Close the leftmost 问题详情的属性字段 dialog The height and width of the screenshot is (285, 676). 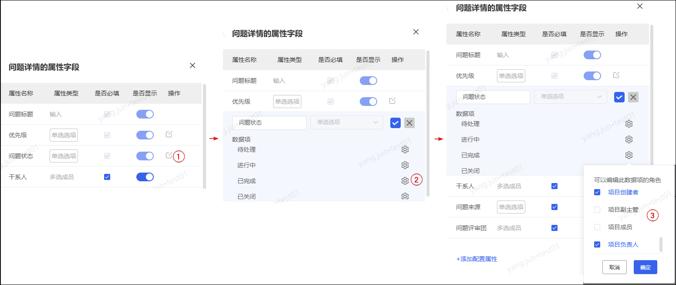pos(193,65)
